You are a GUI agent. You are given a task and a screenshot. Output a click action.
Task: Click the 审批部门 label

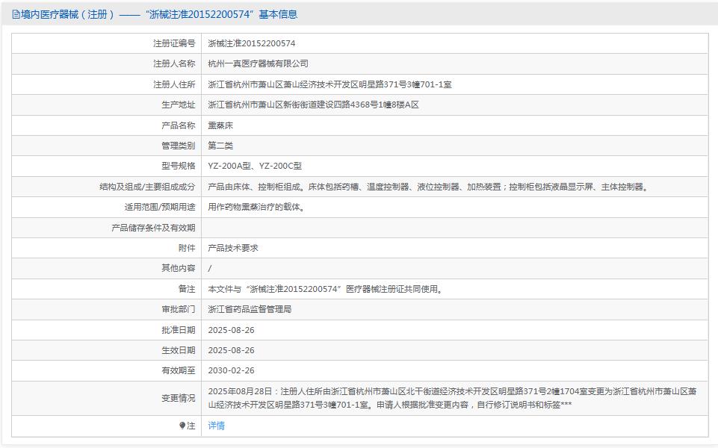[178, 309]
